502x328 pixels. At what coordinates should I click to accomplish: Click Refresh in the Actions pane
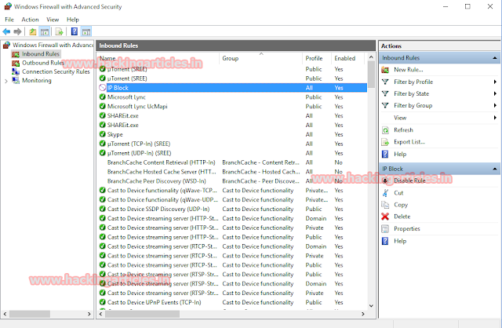coord(403,130)
